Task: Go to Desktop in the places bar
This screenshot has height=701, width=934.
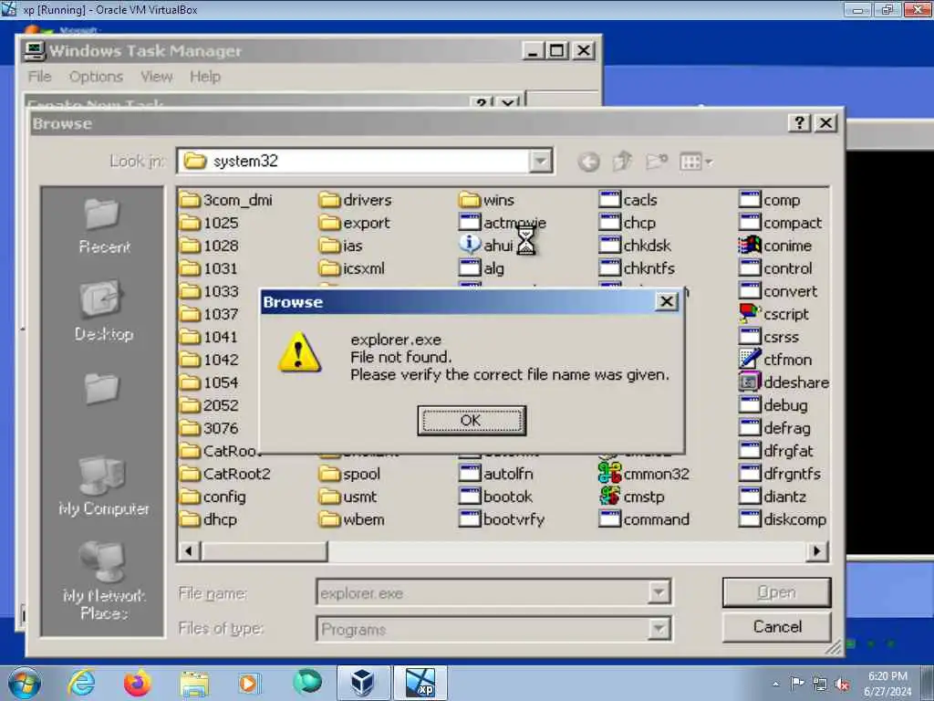Action: [104, 310]
